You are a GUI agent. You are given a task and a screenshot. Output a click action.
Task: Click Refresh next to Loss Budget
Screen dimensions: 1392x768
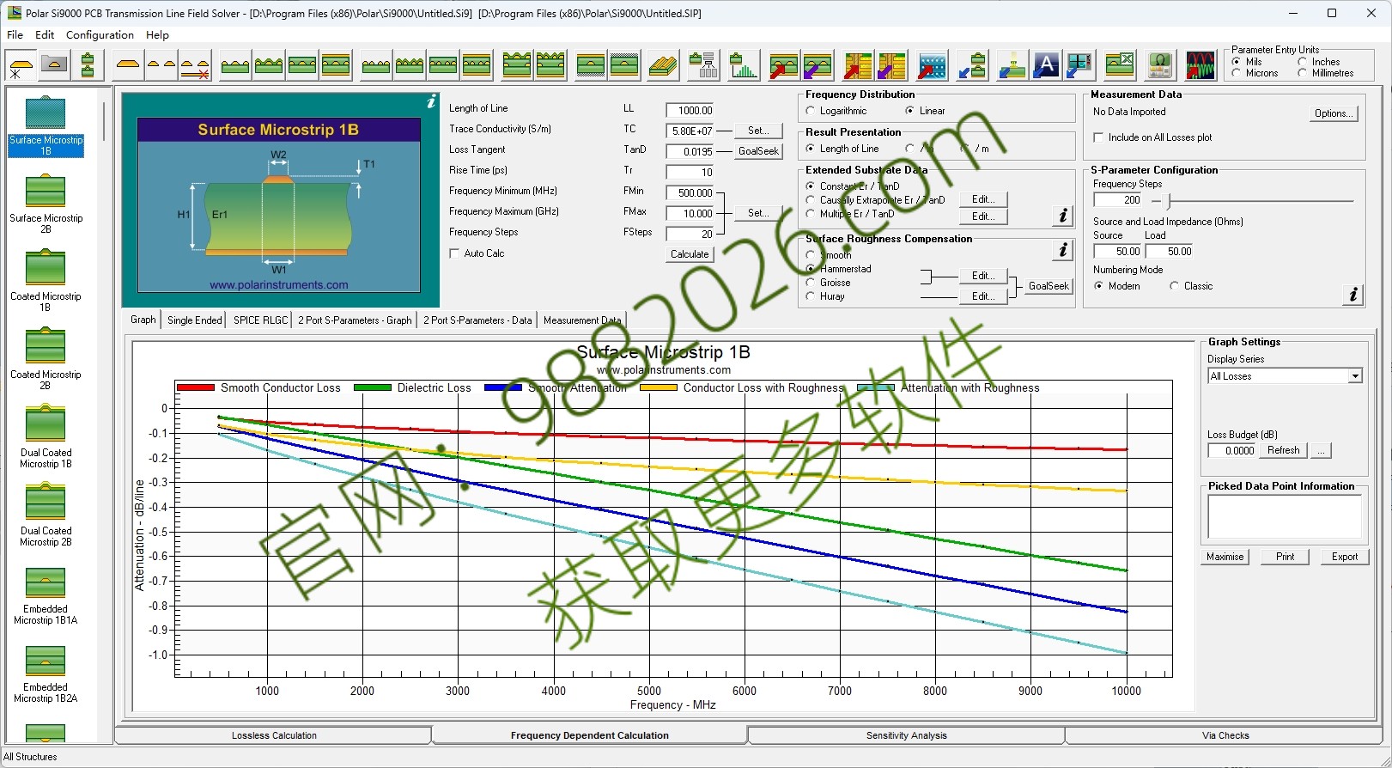coord(1283,450)
